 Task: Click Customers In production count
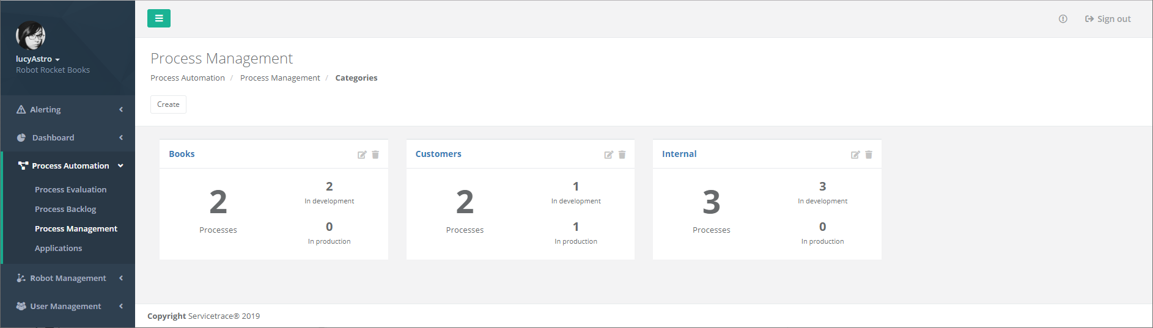pyautogui.click(x=576, y=227)
